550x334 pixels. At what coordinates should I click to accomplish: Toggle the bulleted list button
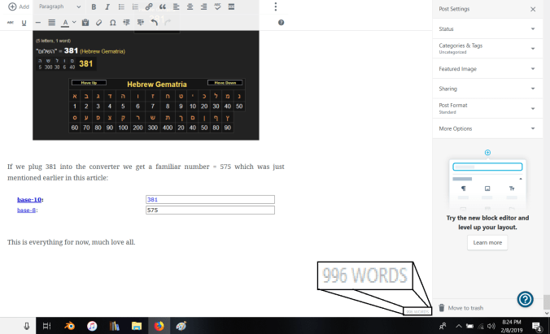[x=120, y=7]
